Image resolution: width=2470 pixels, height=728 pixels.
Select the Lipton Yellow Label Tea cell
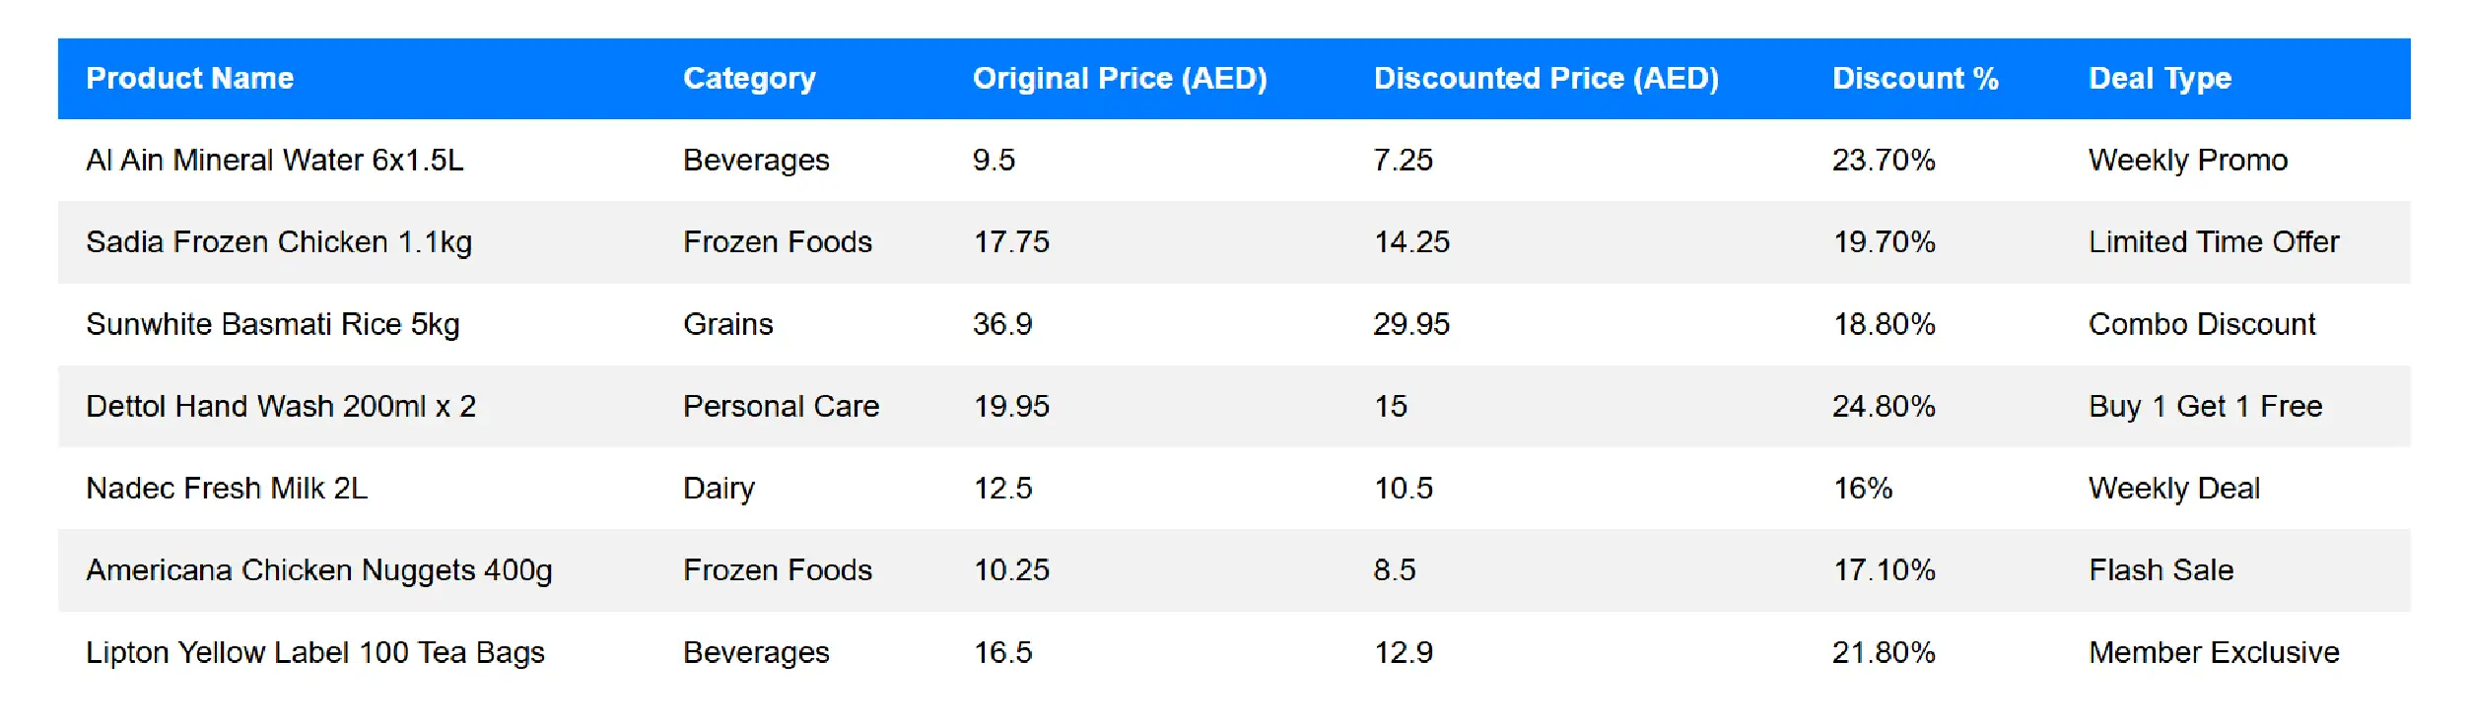(314, 652)
